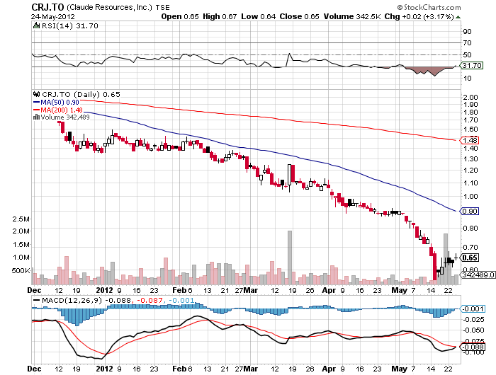496x375 pixels.
Task: Click the MACD -0.088 value tag
Action: tap(472, 347)
